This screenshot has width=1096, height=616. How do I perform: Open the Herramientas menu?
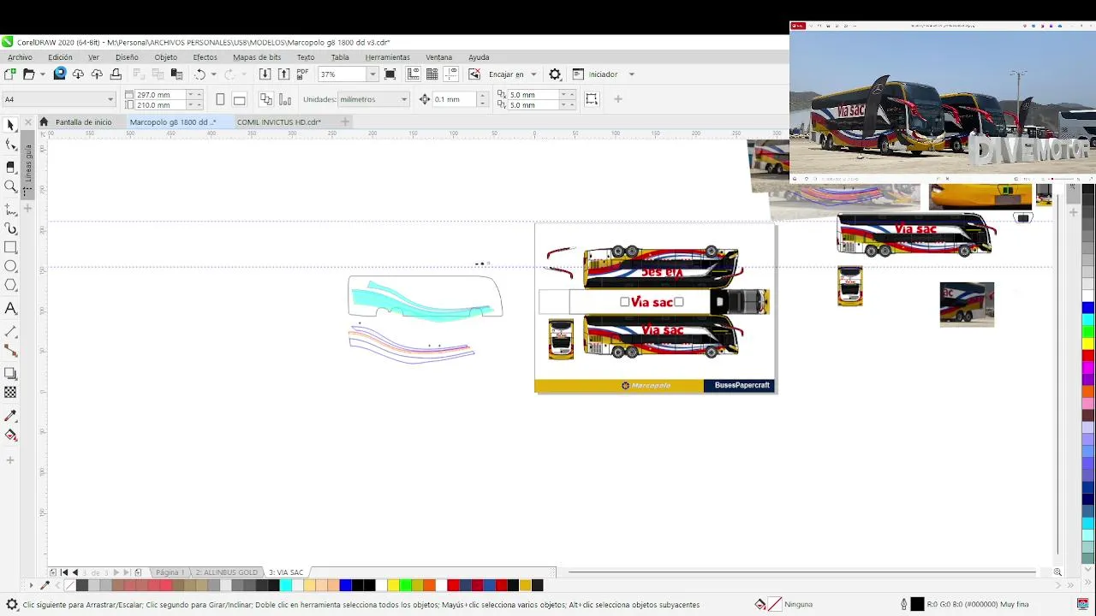click(x=387, y=57)
